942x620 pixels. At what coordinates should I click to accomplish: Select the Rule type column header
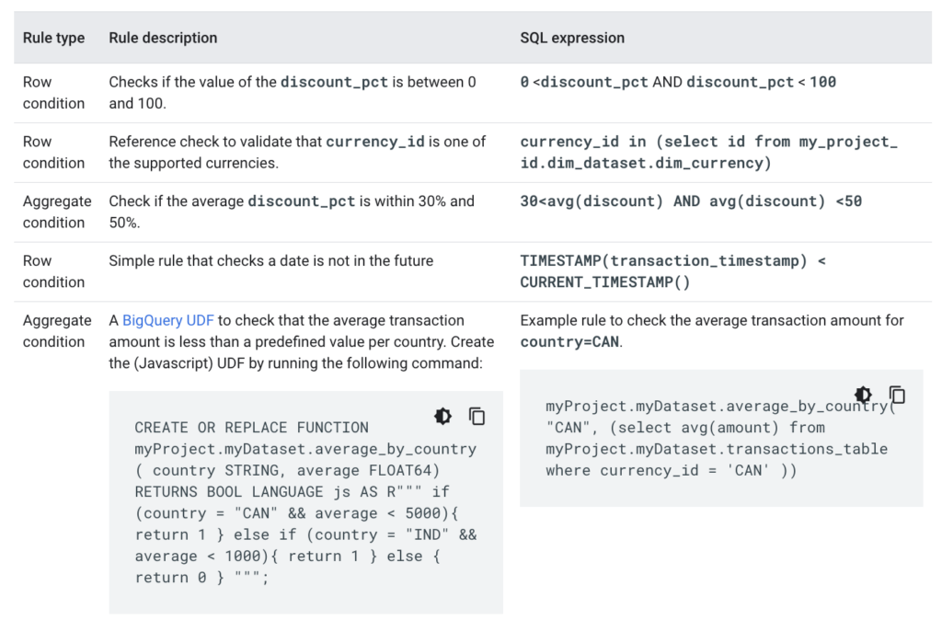(53, 38)
